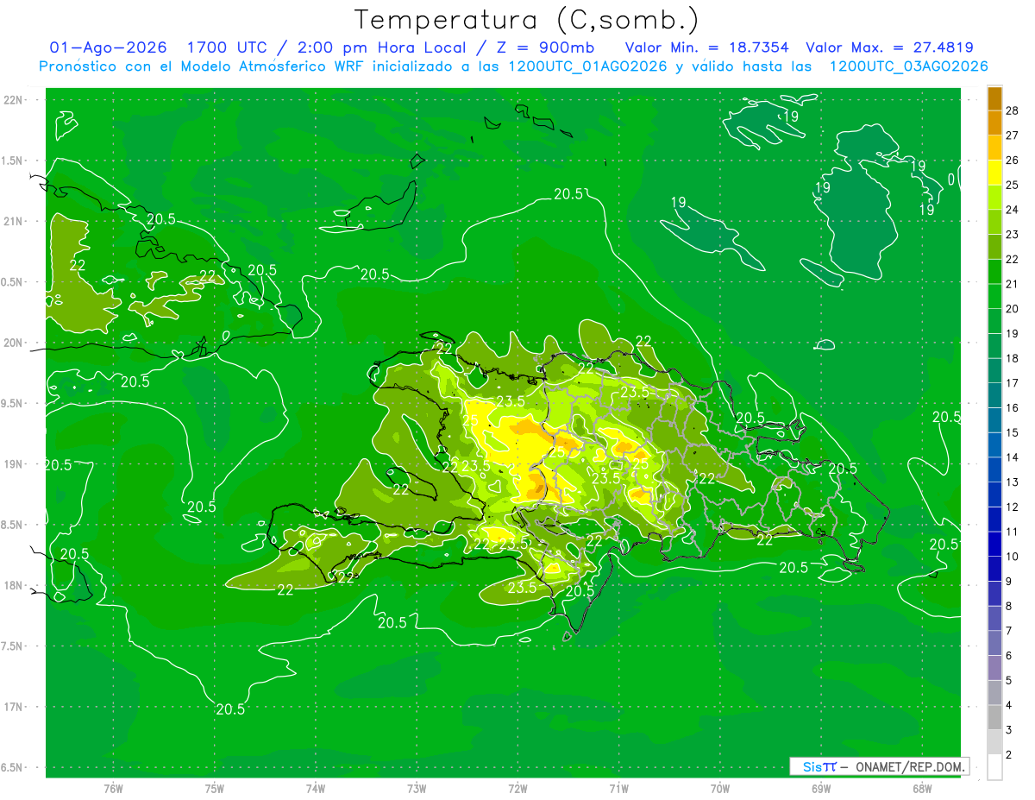Viewport: 1035px width, 800px height.
Task: Pick the dark blue legend swatch between 10 and 11
Action: tap(994, 544)
